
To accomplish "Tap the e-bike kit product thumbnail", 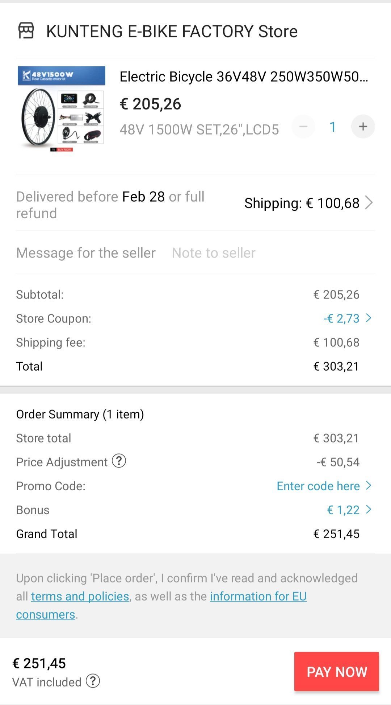I will click(62, 109).
